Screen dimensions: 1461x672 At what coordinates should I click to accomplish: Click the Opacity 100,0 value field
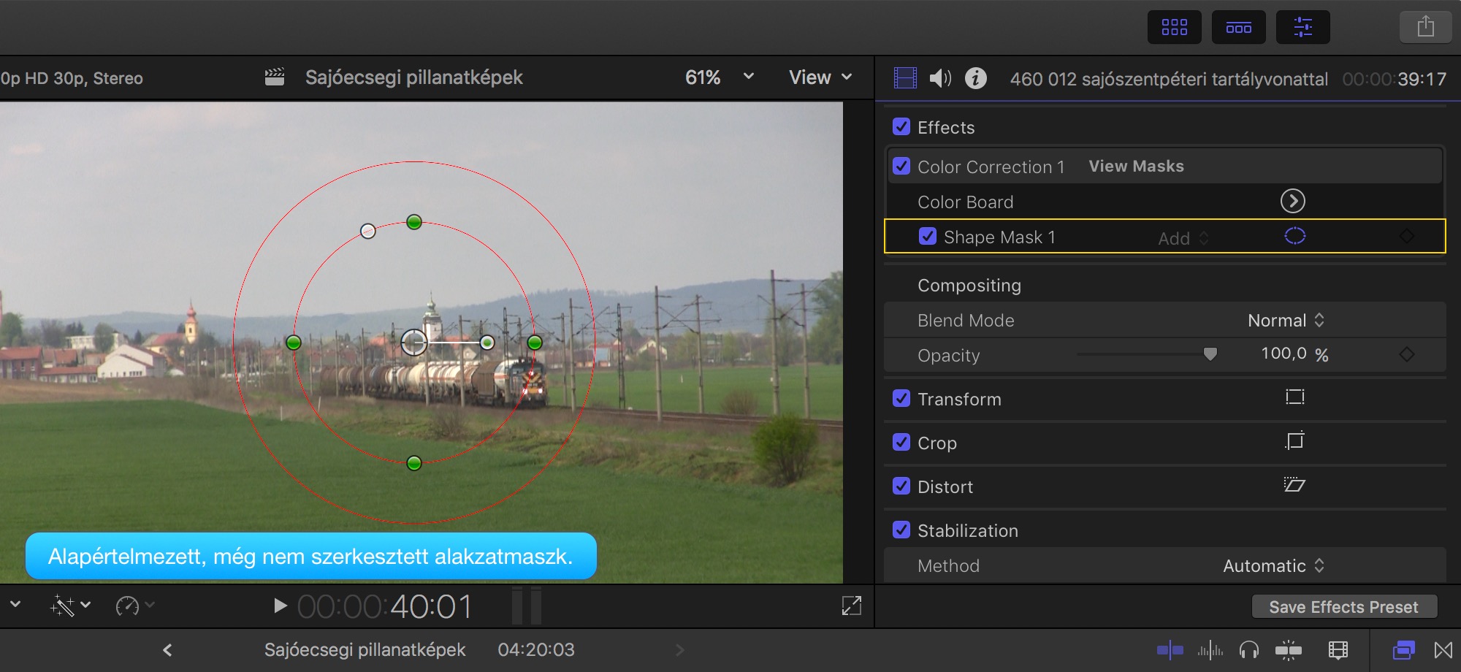coord(1283,354)
